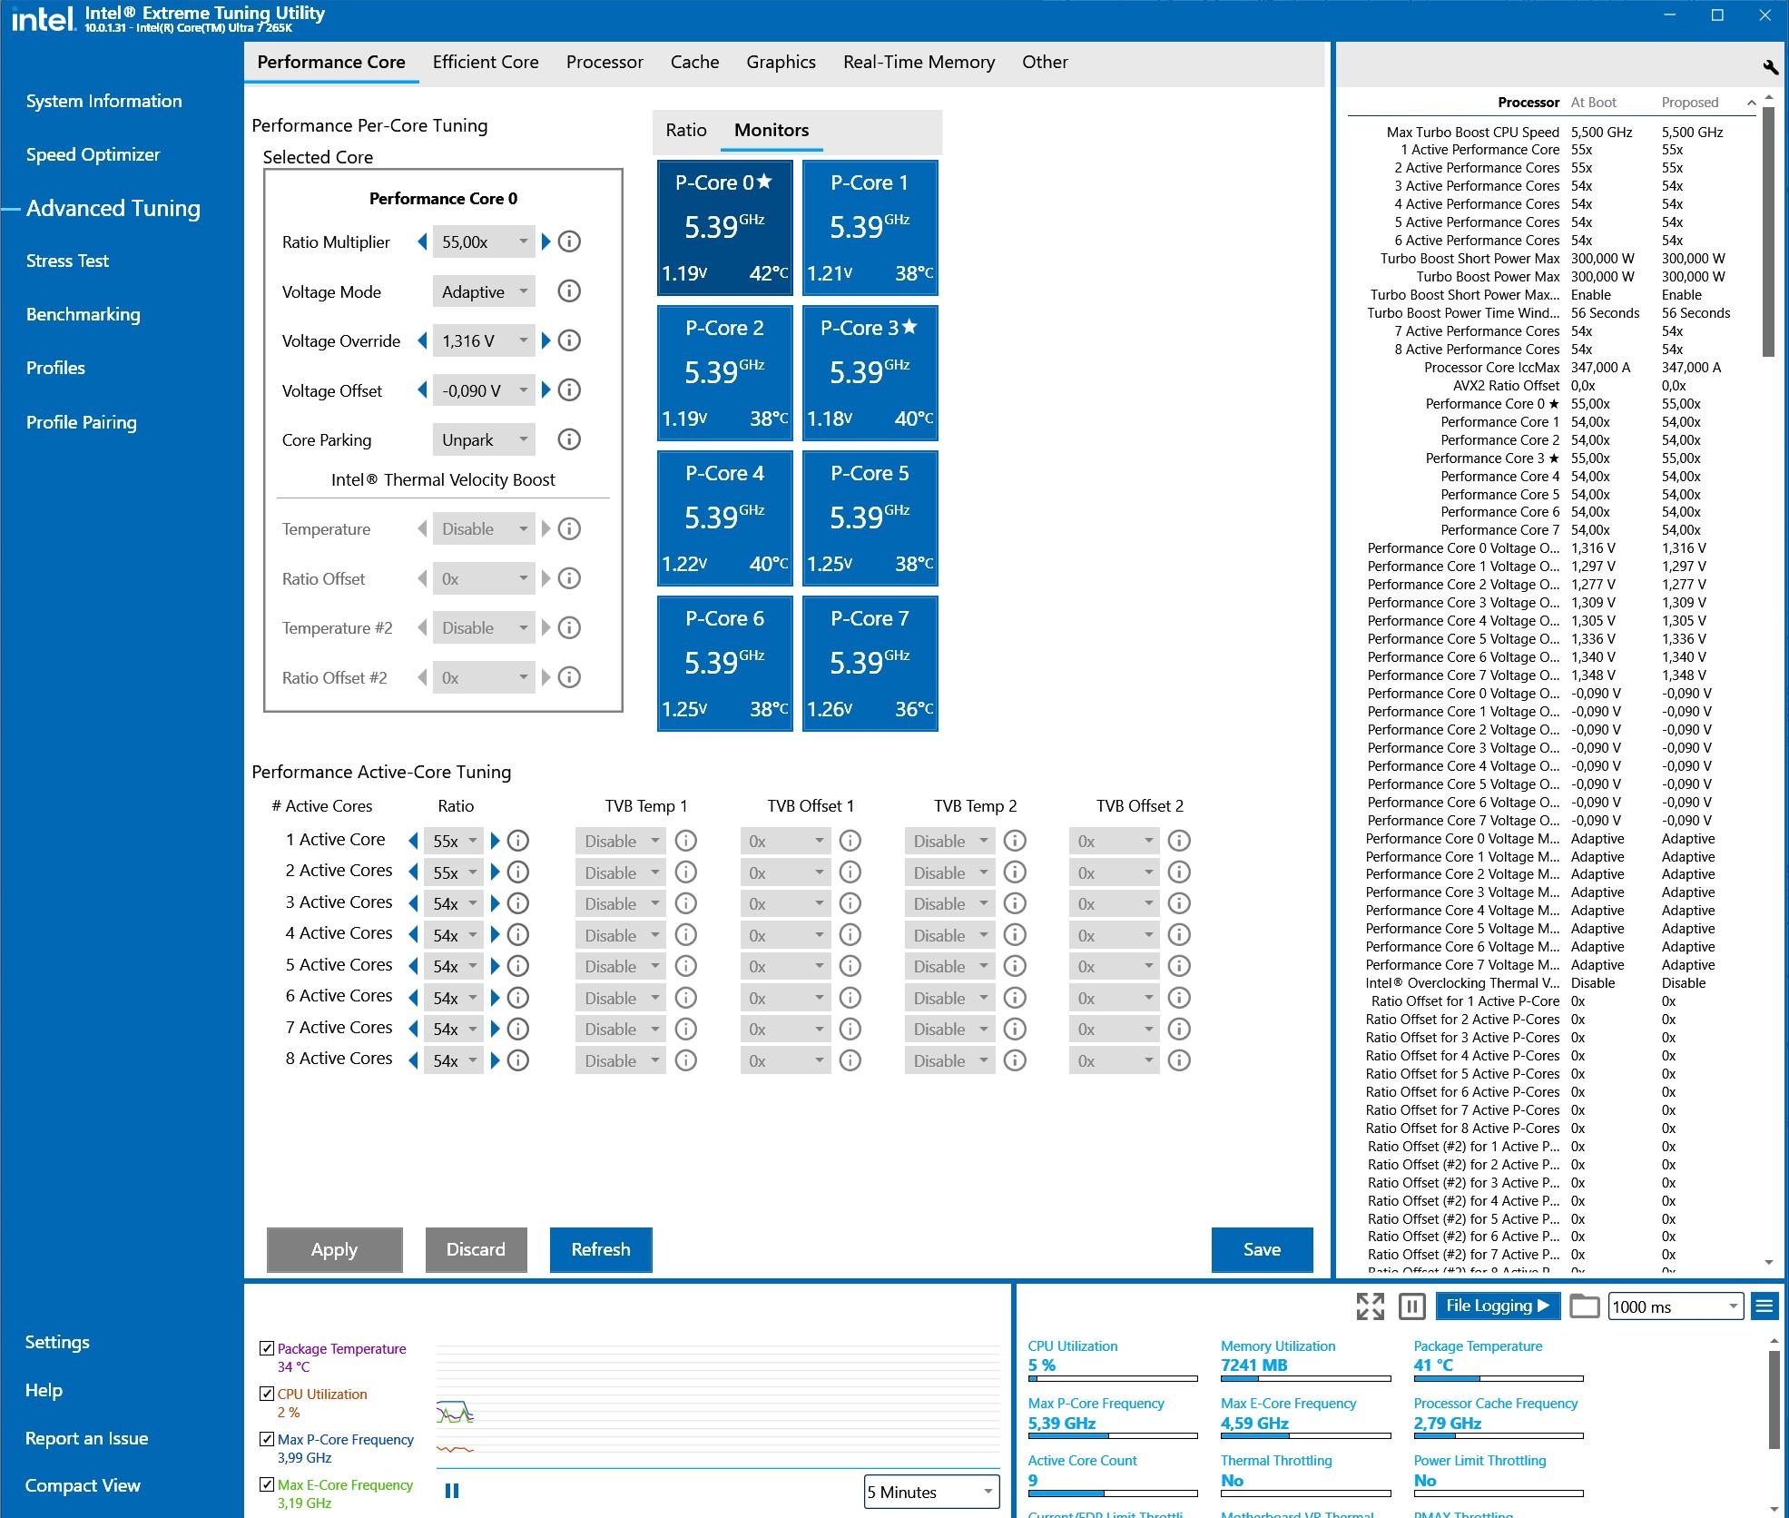Expand the 1000 ms interval dropdown
The width and height of the screenshot is (1789, 1518).
point(1675,1306)
